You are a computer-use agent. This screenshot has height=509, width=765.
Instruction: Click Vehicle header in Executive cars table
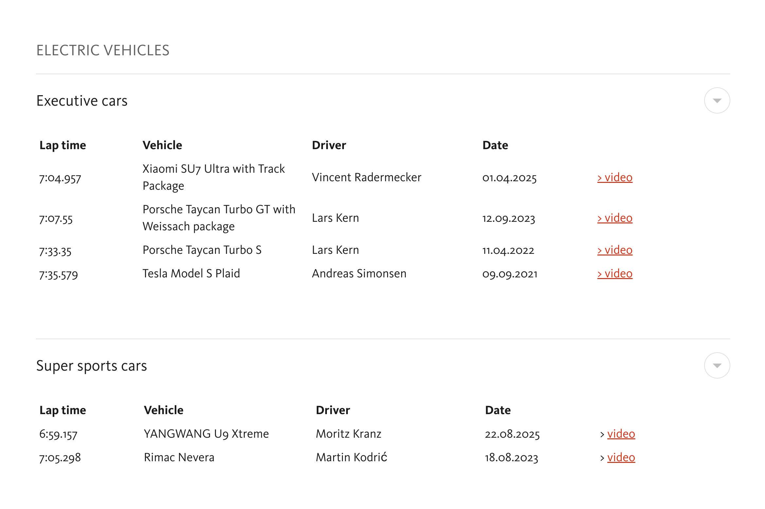tap(162, 145)
